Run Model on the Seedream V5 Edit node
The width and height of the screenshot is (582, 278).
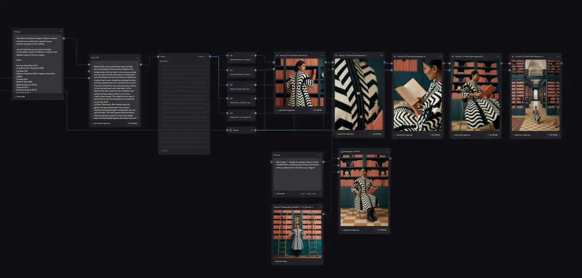(x=382, y=230)
